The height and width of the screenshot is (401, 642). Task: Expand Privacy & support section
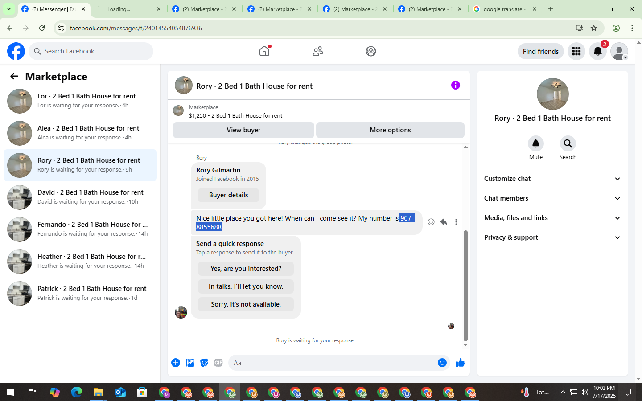[x=552, y=237]
